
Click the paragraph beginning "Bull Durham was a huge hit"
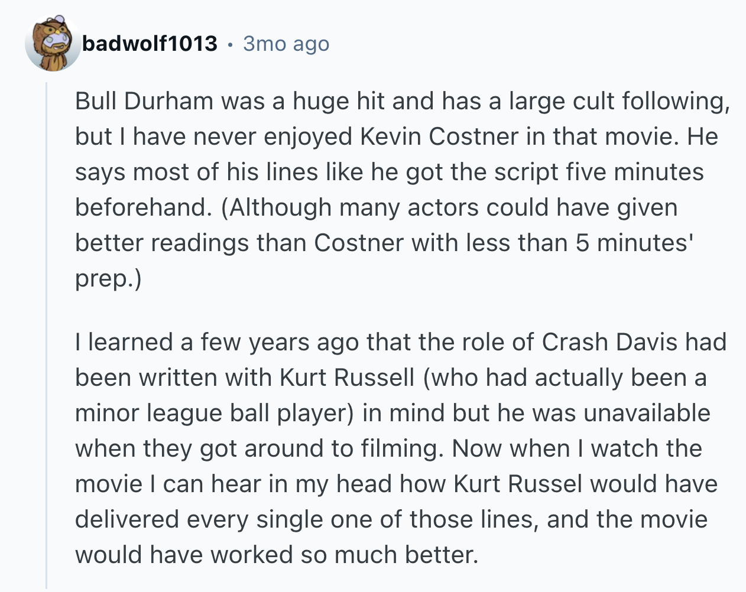tap(402, 189)
